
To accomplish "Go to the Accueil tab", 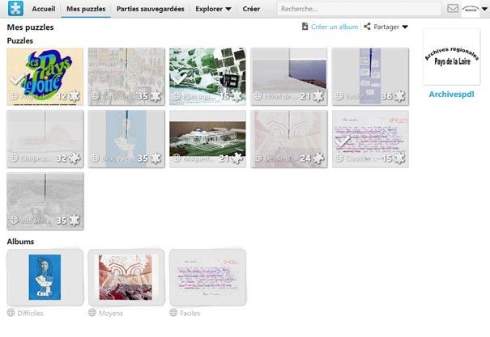I will coord(43,9).
